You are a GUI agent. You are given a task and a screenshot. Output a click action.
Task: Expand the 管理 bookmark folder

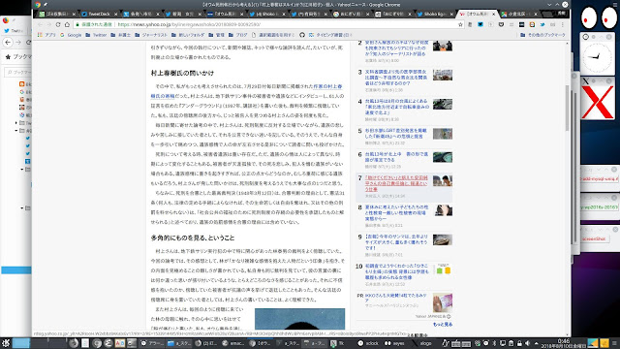click(216, 35)
